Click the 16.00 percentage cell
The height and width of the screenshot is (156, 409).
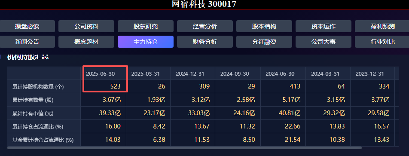pyautogui.click(x=103, y=126)
